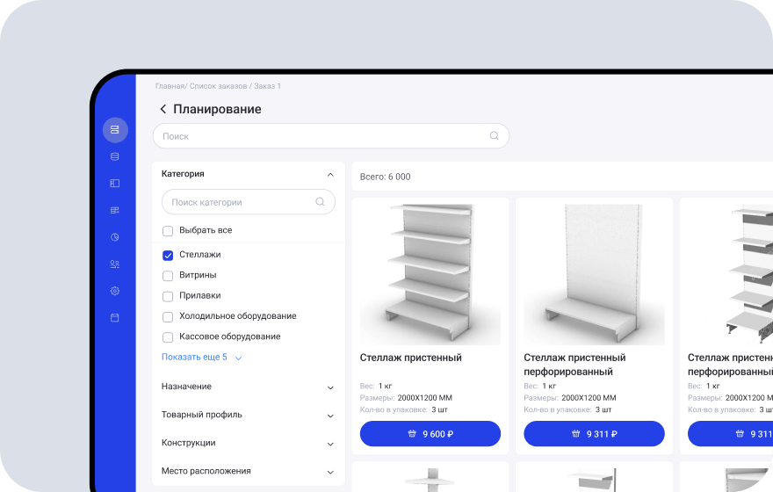Add second product priced 9 311 ₽ to cart
The image size is (773, 492).
pyautogui.click(x=594, y=434)
